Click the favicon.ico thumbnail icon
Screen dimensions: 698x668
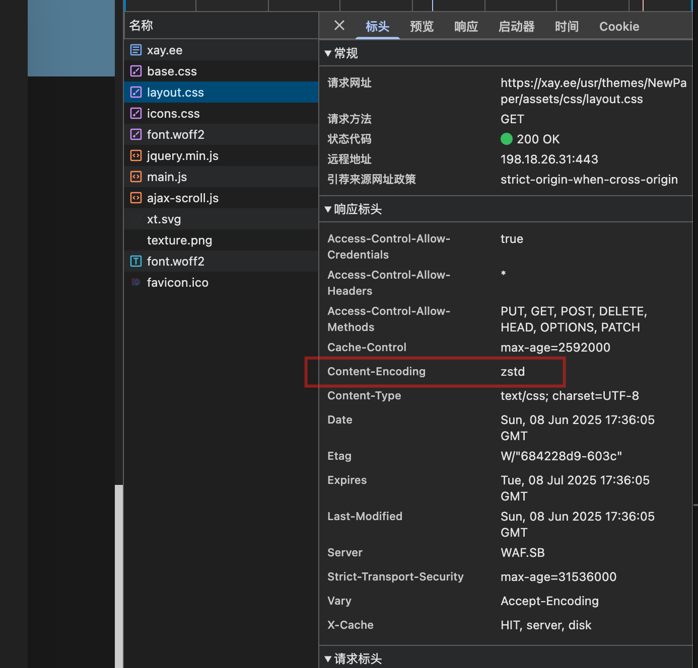(x=136, y=282)
